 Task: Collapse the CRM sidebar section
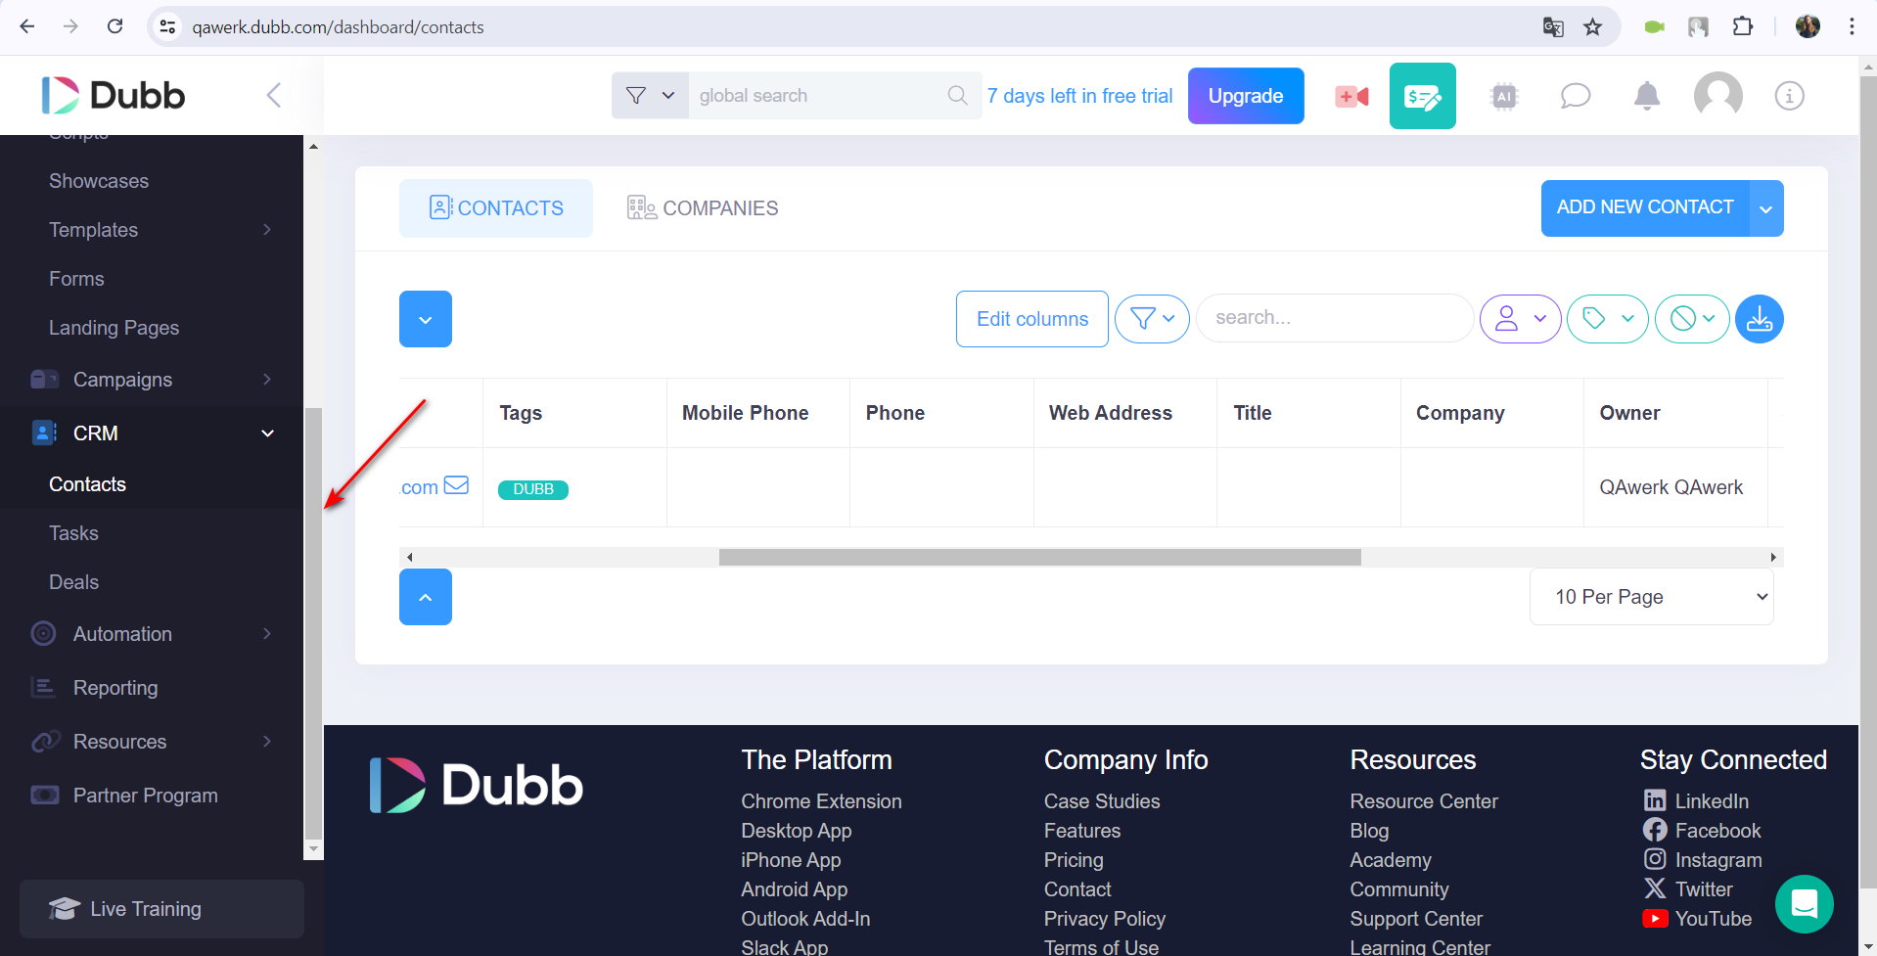(x=267, y=433)
